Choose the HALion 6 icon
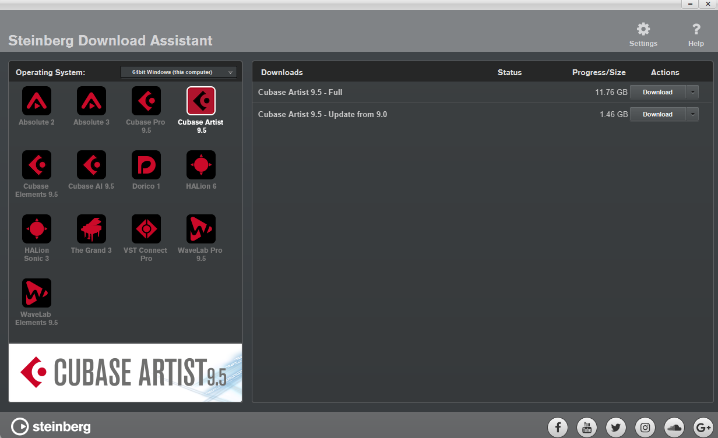This screenshot has height=438, width=718. pyautogui.click(x=201, y=165)
